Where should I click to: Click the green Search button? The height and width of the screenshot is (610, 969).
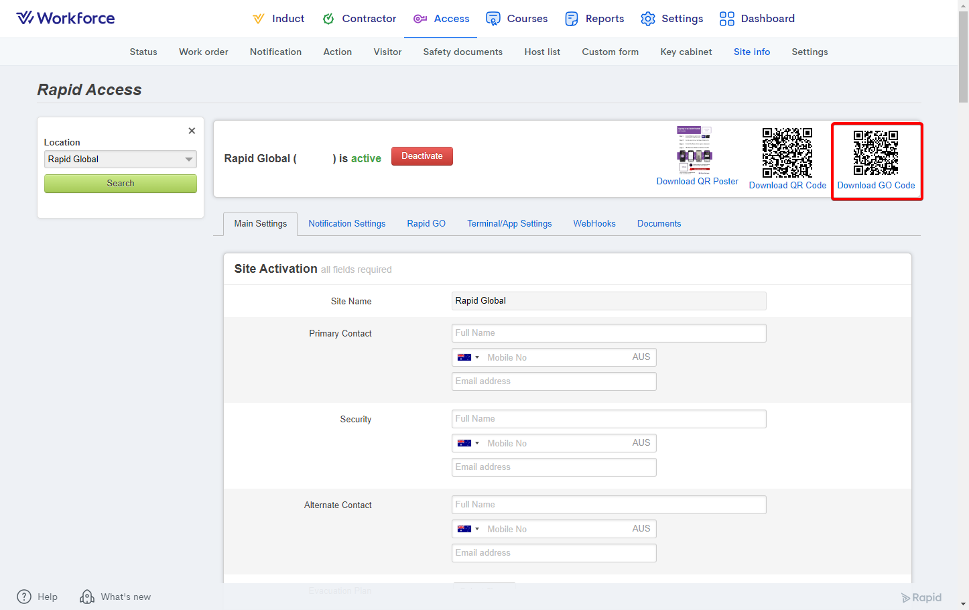click(x=121, y=184)
